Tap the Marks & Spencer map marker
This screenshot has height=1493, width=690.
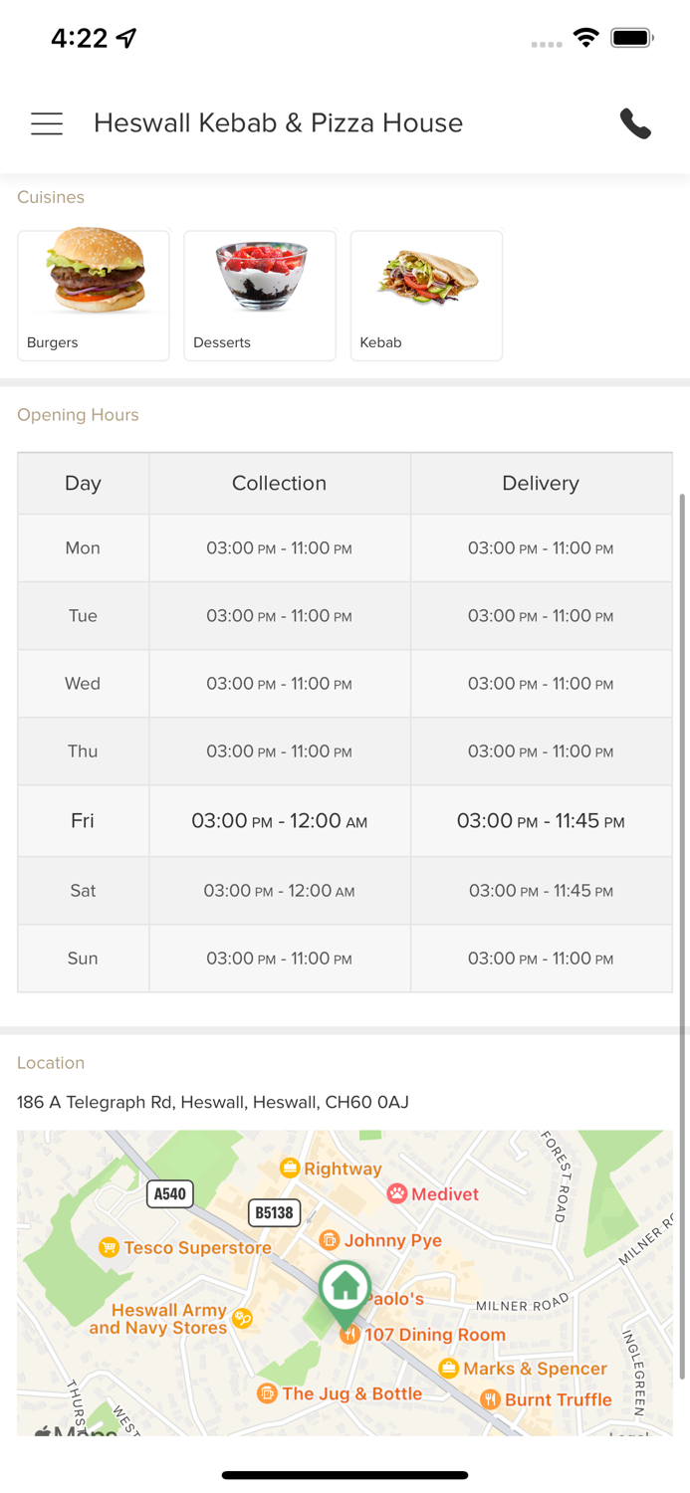click(x=449, y=1369)
